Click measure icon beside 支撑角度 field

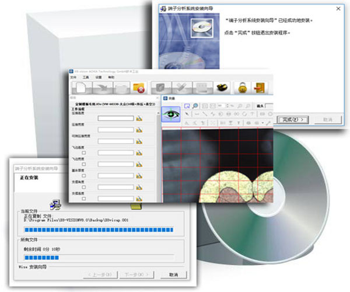139,187
